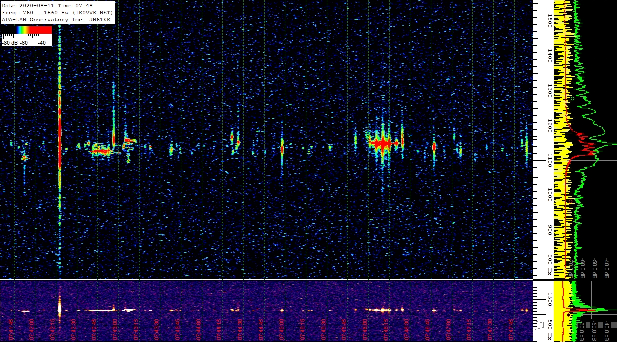Viewport: 617px width, 342px height.
Task: Click the -50.0 dB label in upper spectrum plot
Action: (x=595, y=268)
